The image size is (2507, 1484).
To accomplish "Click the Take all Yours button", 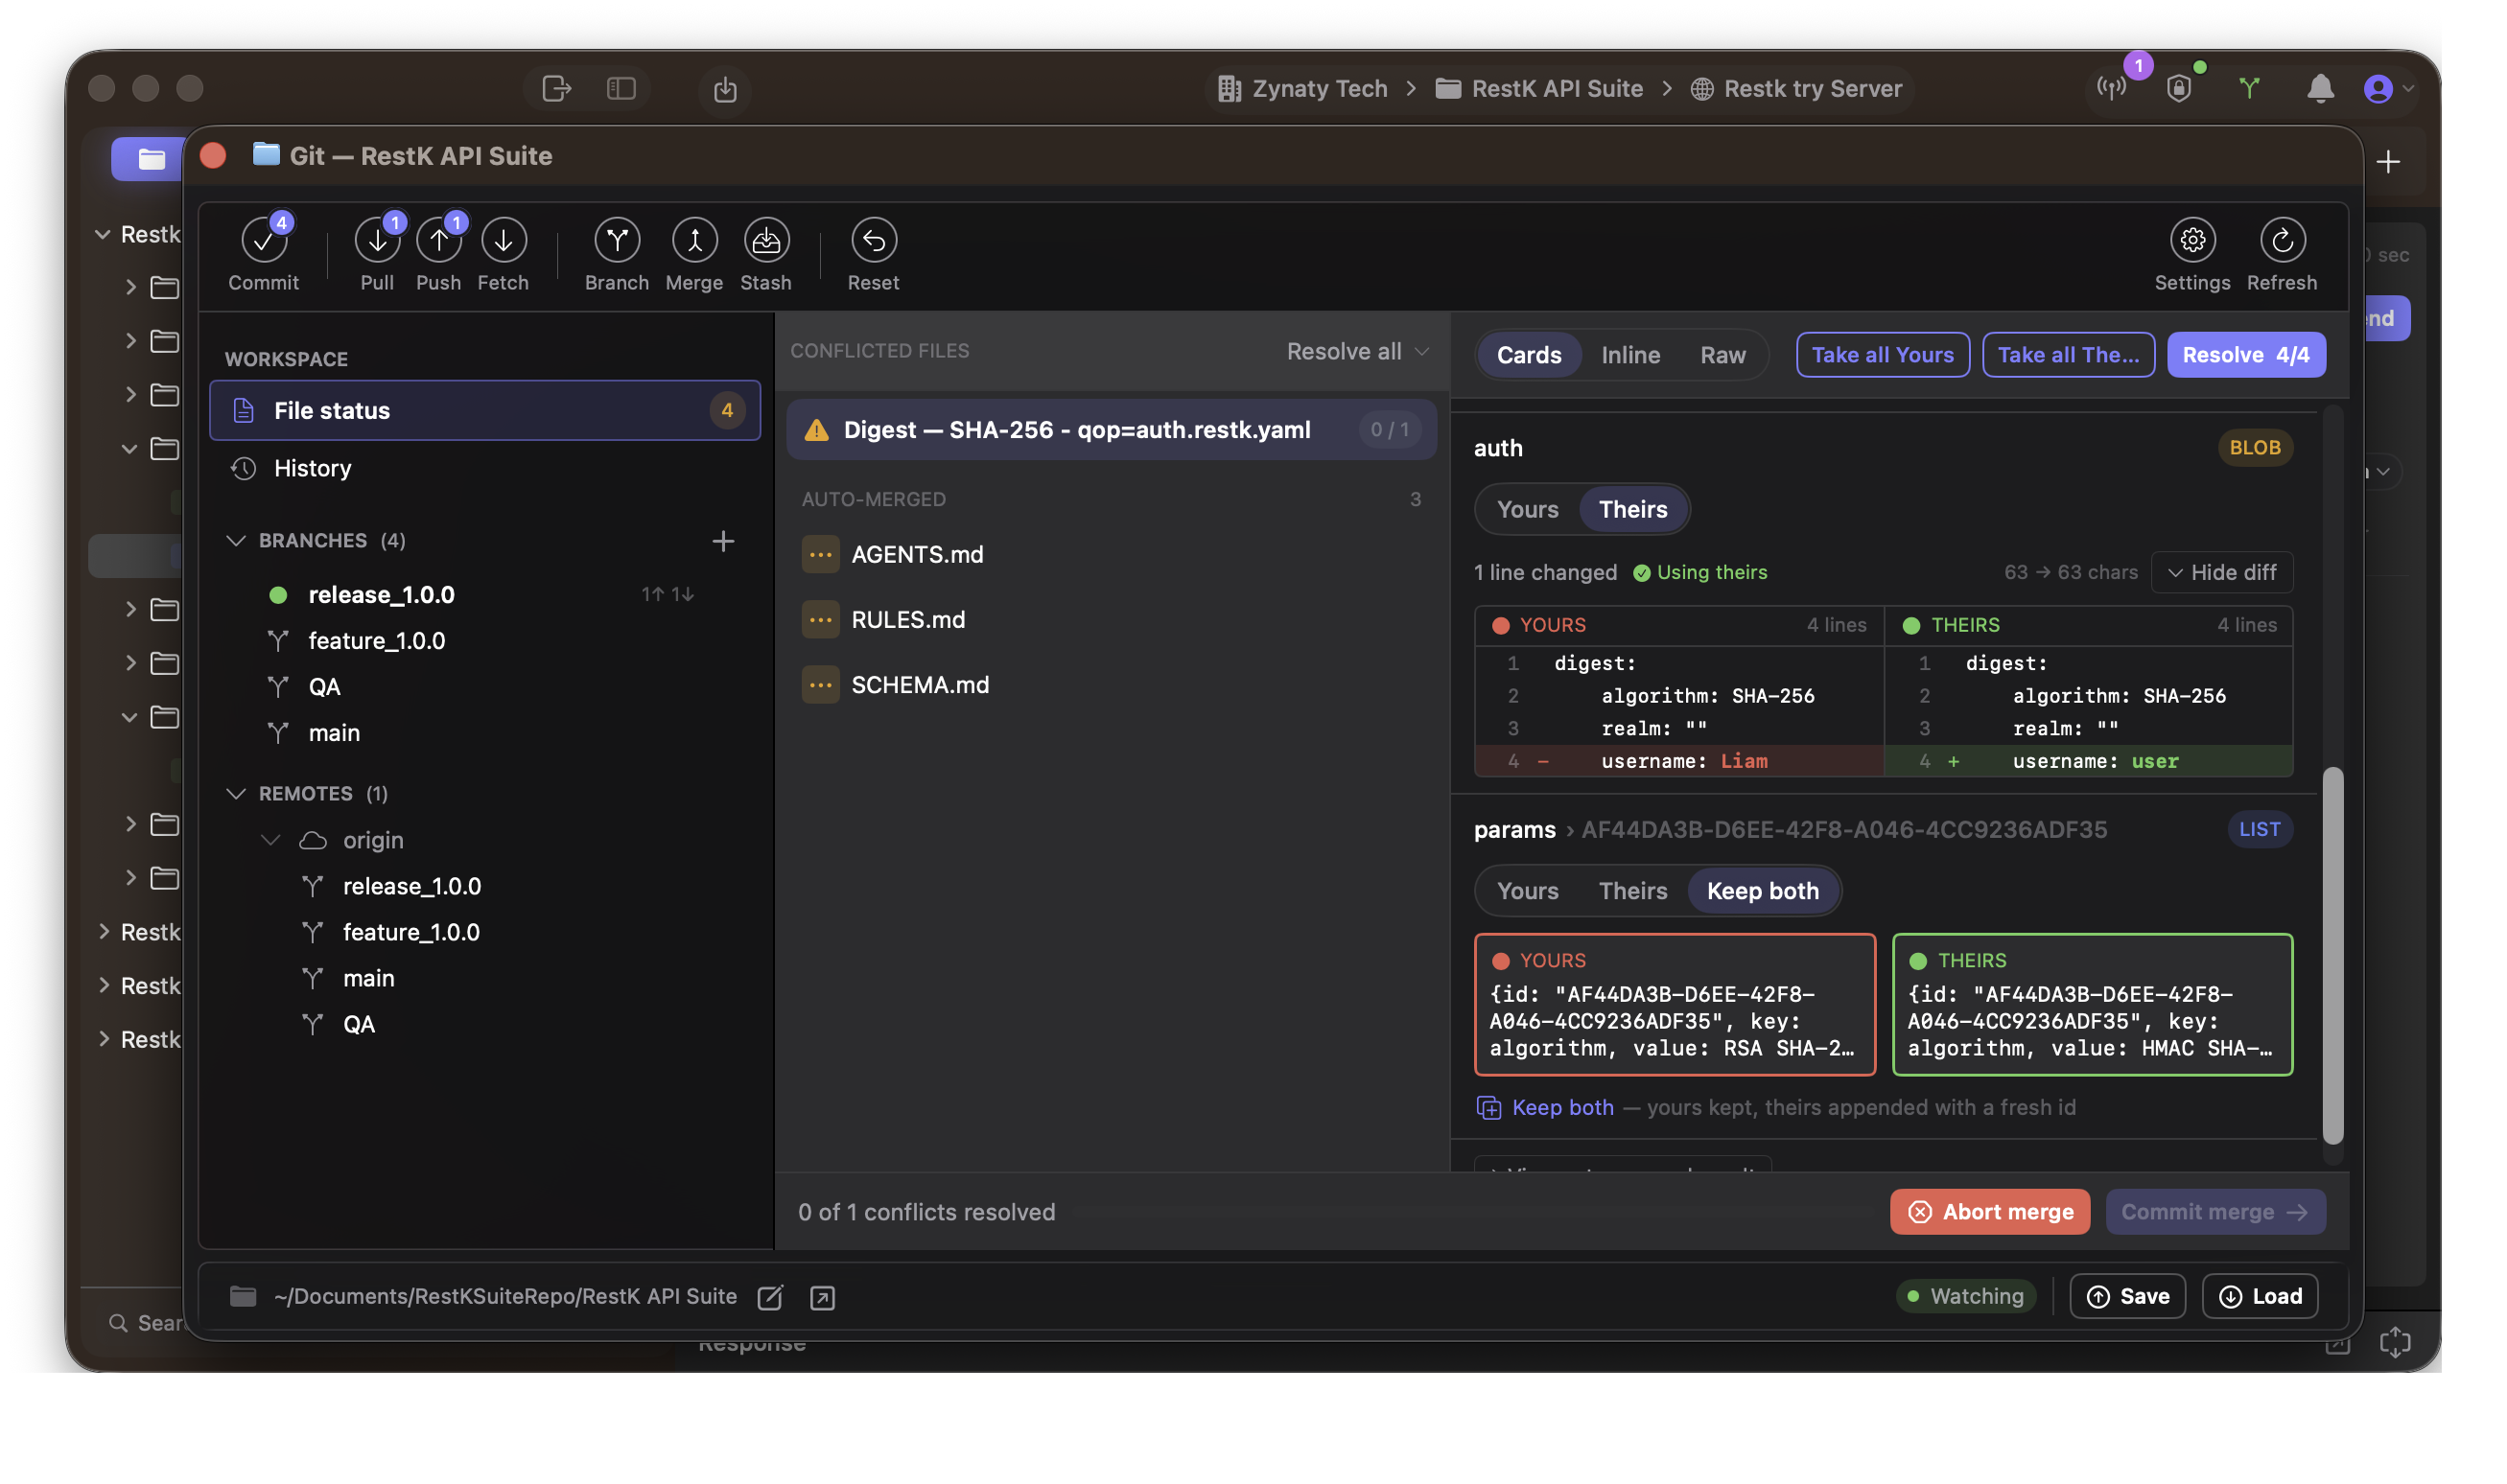I will pyautogui.click(x=1882, y=354).
